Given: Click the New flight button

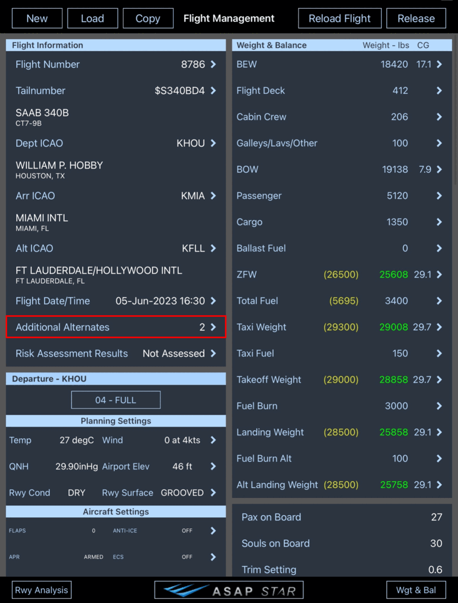Looking at the screenshot, I should pyautogui.click(x=37, y=18).
